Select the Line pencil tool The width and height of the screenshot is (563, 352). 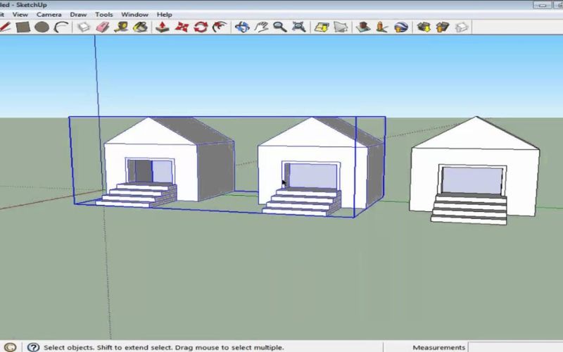[x=5, y=27]
